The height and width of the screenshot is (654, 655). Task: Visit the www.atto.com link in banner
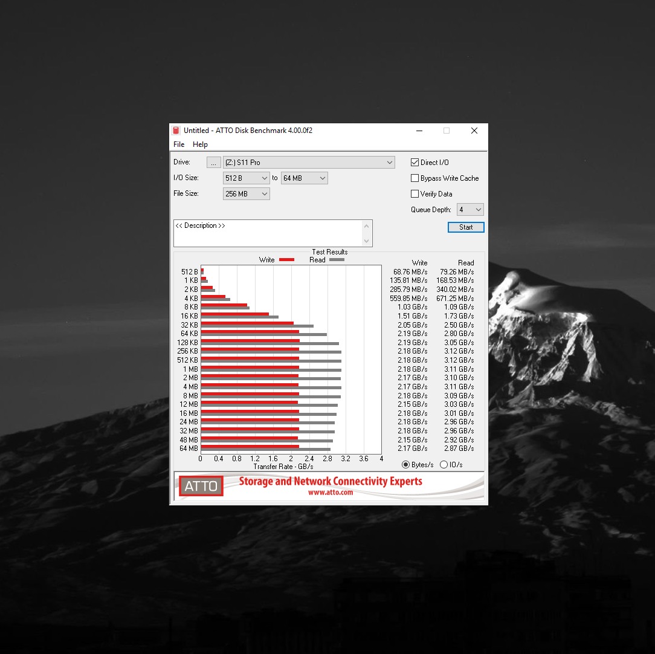click(x=331, y=493)
